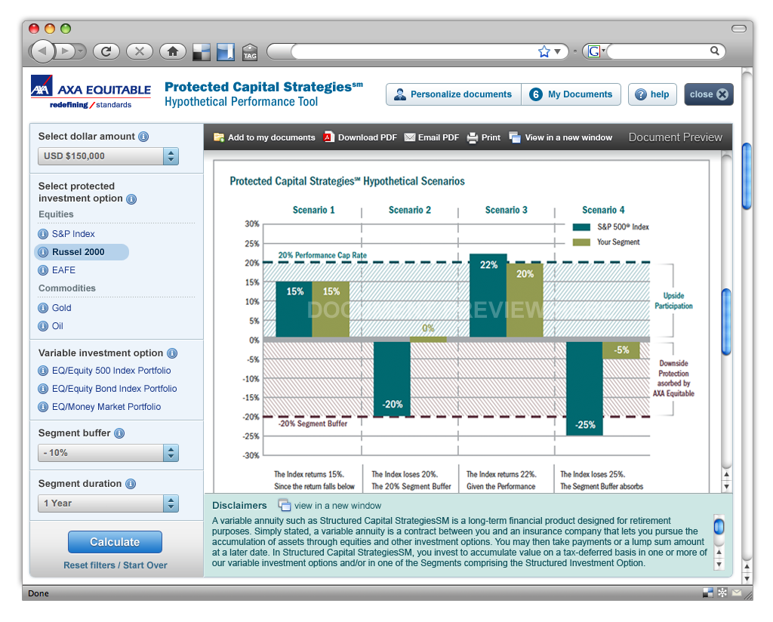Click Download PDF

pos(360,137)
